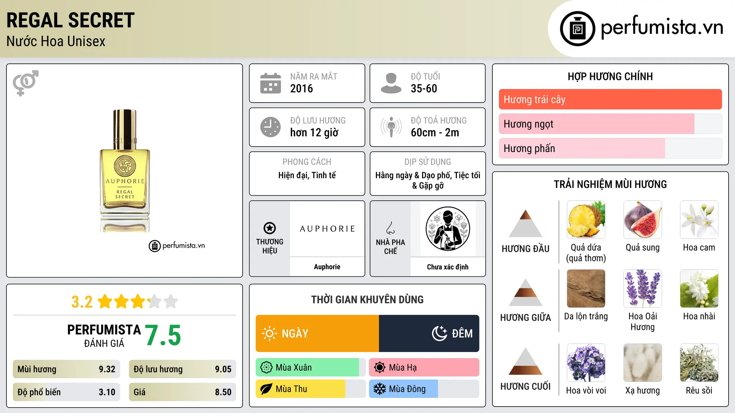Click the leaf icon by Mùa Thu
Image resolution: width=735 pixels, height=413 pixels.
pyautogui.click(x=266, y=389)
